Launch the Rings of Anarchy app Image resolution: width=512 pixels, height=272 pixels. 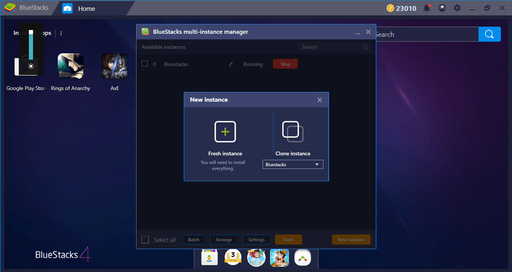[x=71, y=66]
